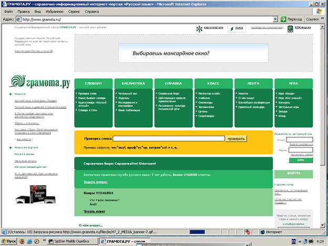Click the green Переход go arrow icon

click(283, 19)
